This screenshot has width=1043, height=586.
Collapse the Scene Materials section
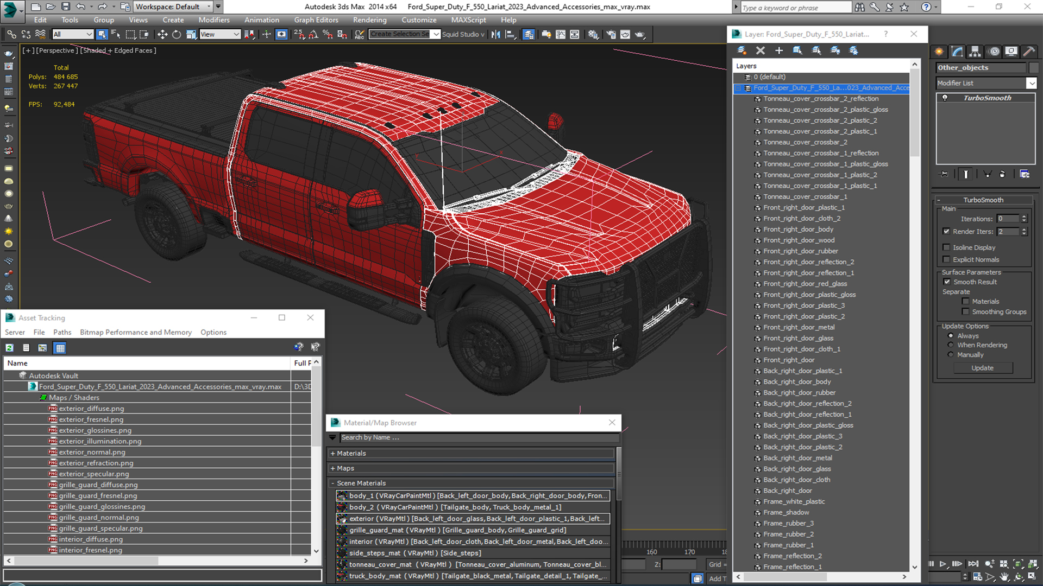pos(332,483)
